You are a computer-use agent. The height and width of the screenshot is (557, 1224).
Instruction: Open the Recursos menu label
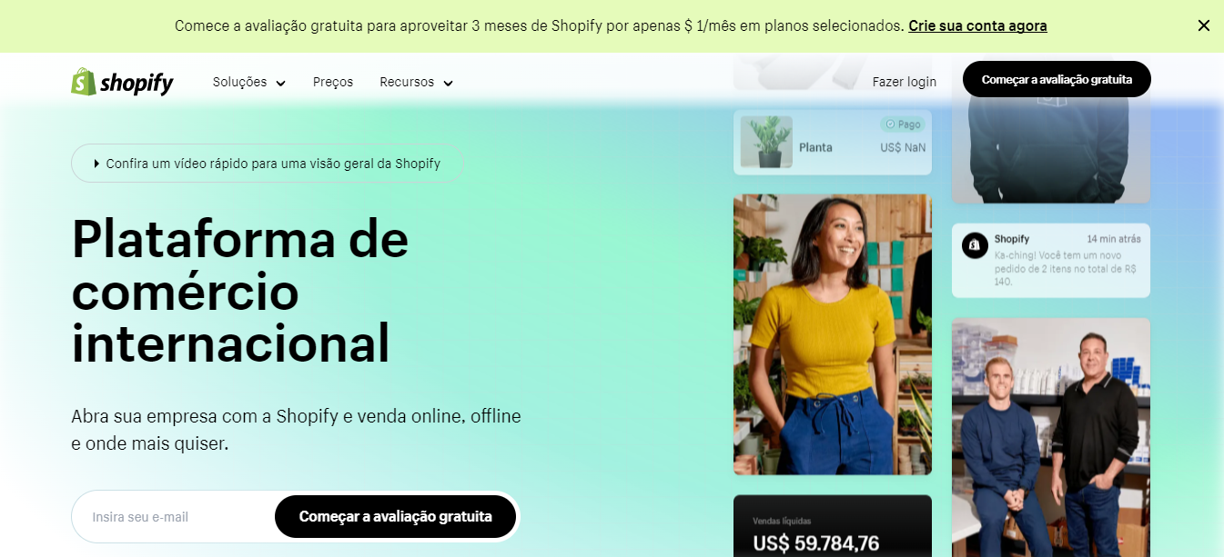(x=407, y=82)
